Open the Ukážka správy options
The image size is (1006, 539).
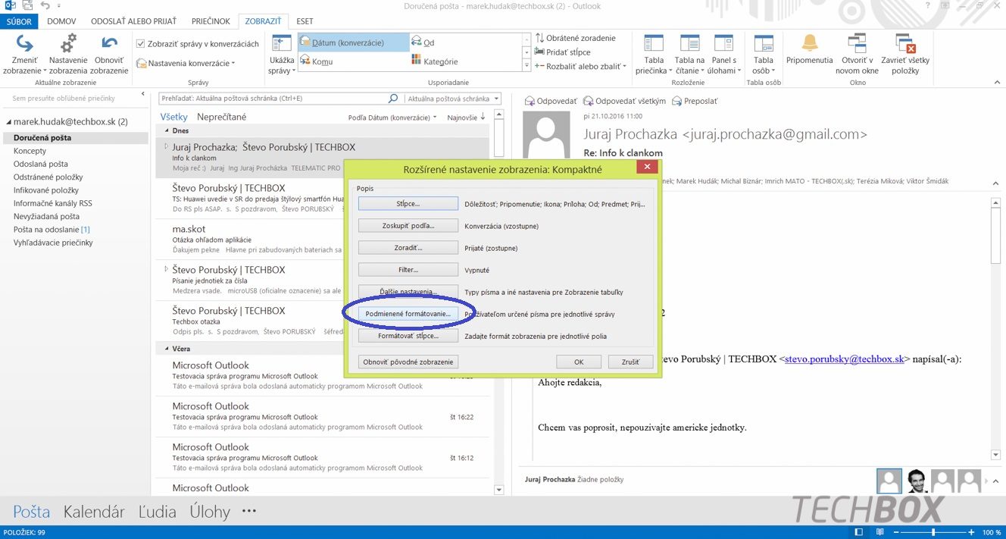pos(281,54)
